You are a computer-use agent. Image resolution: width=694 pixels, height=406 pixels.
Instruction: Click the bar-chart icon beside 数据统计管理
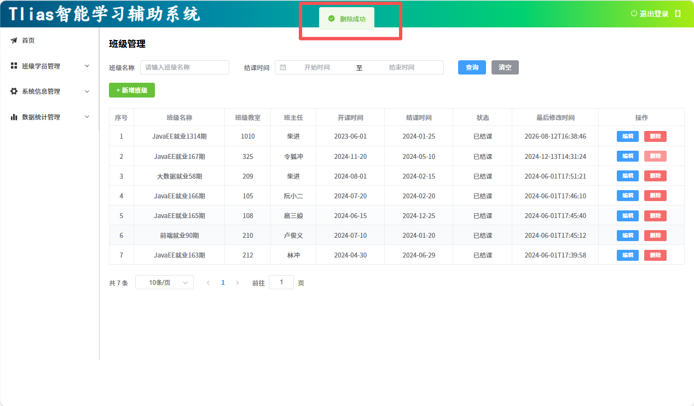tap(14, 117)
